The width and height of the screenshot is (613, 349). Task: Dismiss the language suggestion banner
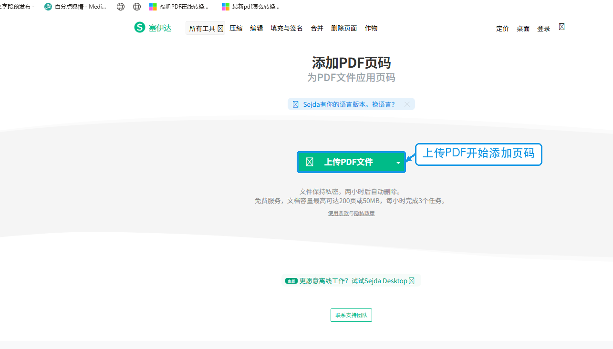407,104
